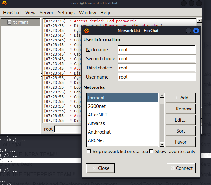Close the Network List dialog via blue X
The width and height of the screenshot is (211, 185).
196,31
